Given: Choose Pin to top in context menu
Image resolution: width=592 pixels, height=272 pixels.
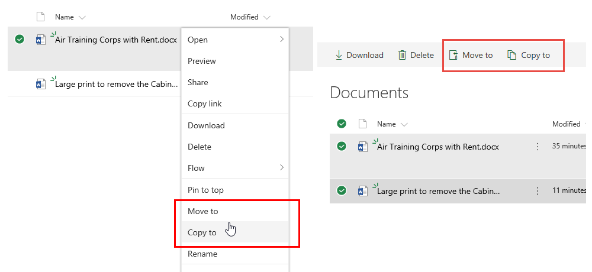Looking at the screenshot, I should (205, 190).
